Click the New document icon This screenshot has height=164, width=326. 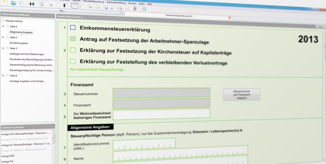click(5, 3)
